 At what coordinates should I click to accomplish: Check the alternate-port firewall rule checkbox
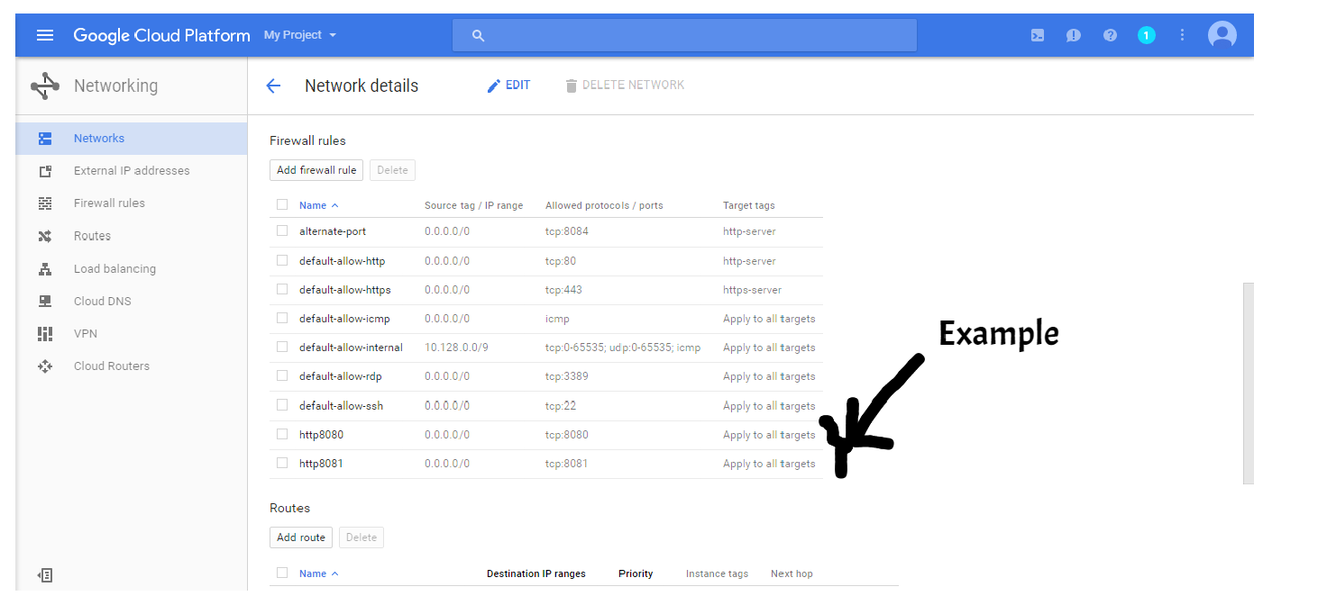(282, 230)
